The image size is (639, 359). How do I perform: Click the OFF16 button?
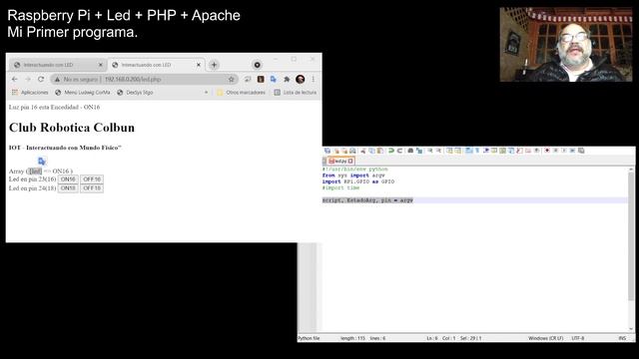(92, 179)
